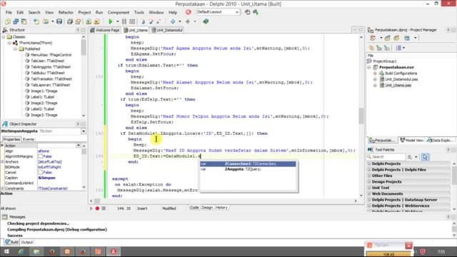
Task: Expand the Constraints property row
Action: [3, 188]
